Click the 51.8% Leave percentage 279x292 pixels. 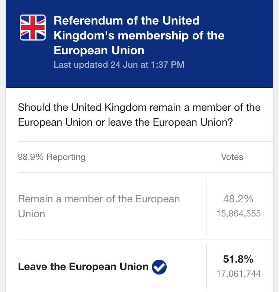tap(238, 259)
